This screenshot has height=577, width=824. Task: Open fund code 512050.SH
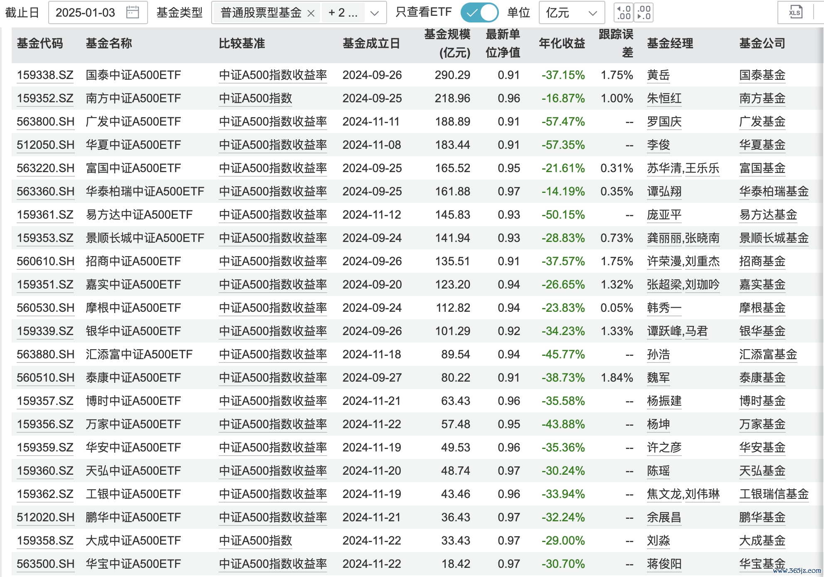pos(45,145)
